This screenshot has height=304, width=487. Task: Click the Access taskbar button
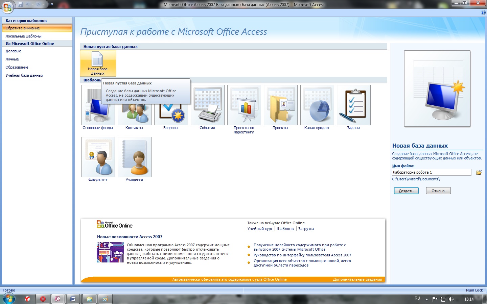(x=58, y=299)
